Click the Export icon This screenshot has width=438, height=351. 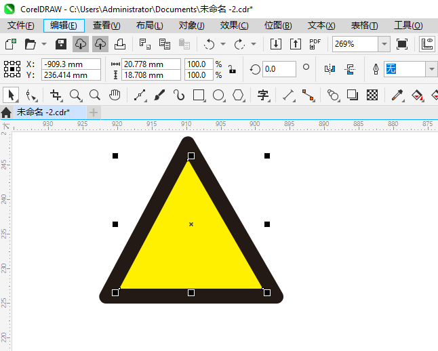296,44
